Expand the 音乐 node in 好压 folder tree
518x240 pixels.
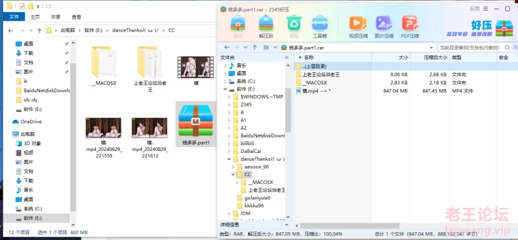(x=225, y=66)
